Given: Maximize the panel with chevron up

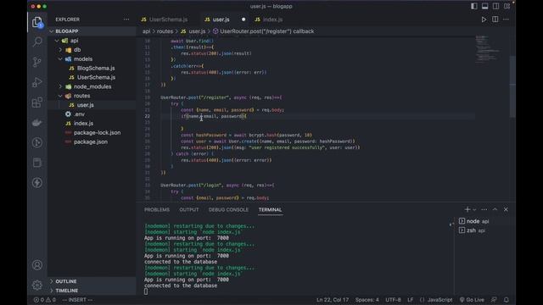Looking at the screenshot, I should point(495,209).
